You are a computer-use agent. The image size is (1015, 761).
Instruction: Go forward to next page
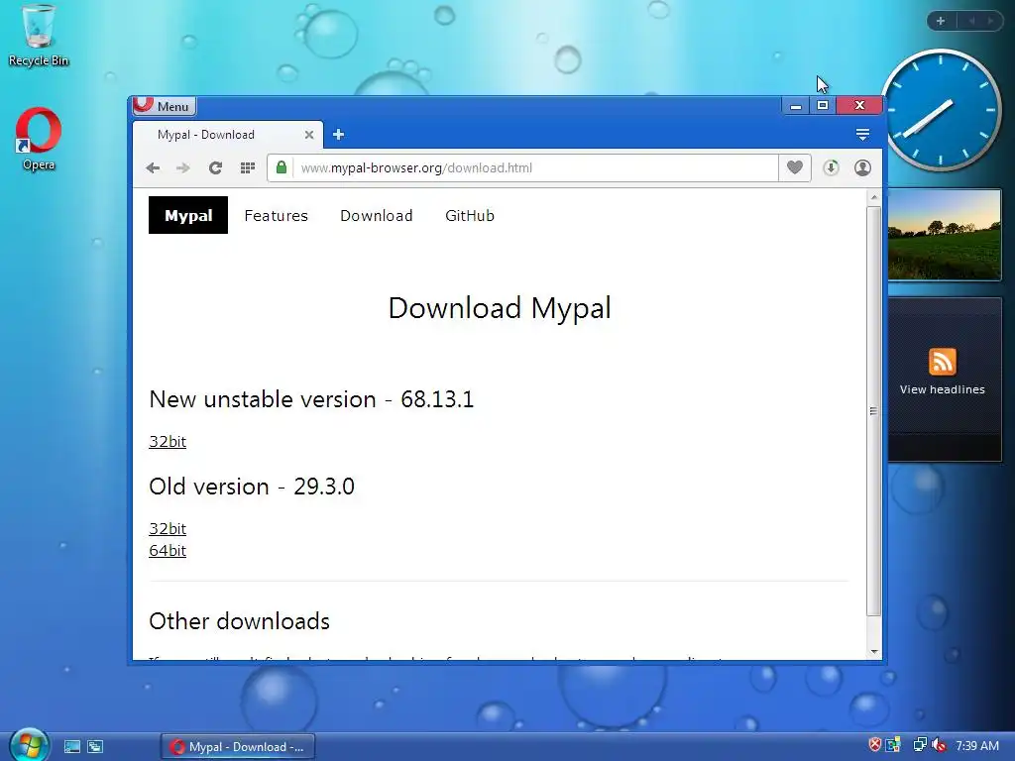[183, 168]
